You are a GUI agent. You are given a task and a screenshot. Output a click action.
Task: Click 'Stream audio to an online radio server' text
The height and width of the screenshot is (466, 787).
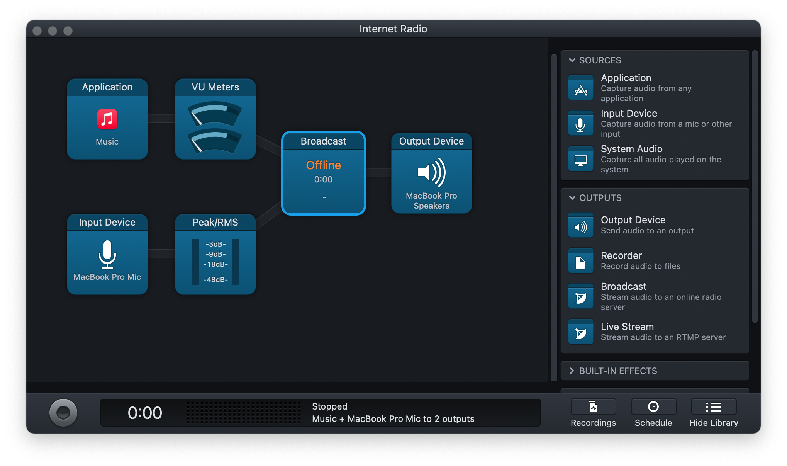point(661,302)
